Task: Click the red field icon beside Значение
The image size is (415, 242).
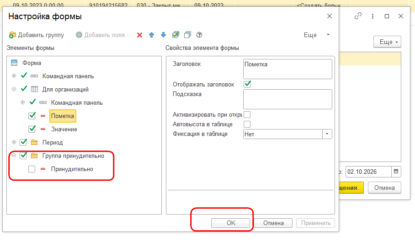Action: pyautogui.click(x=43, y=129)
